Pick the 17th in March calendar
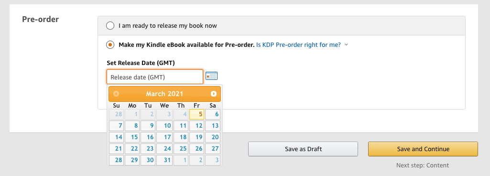 pyautogui.click(x=164, y=137)
